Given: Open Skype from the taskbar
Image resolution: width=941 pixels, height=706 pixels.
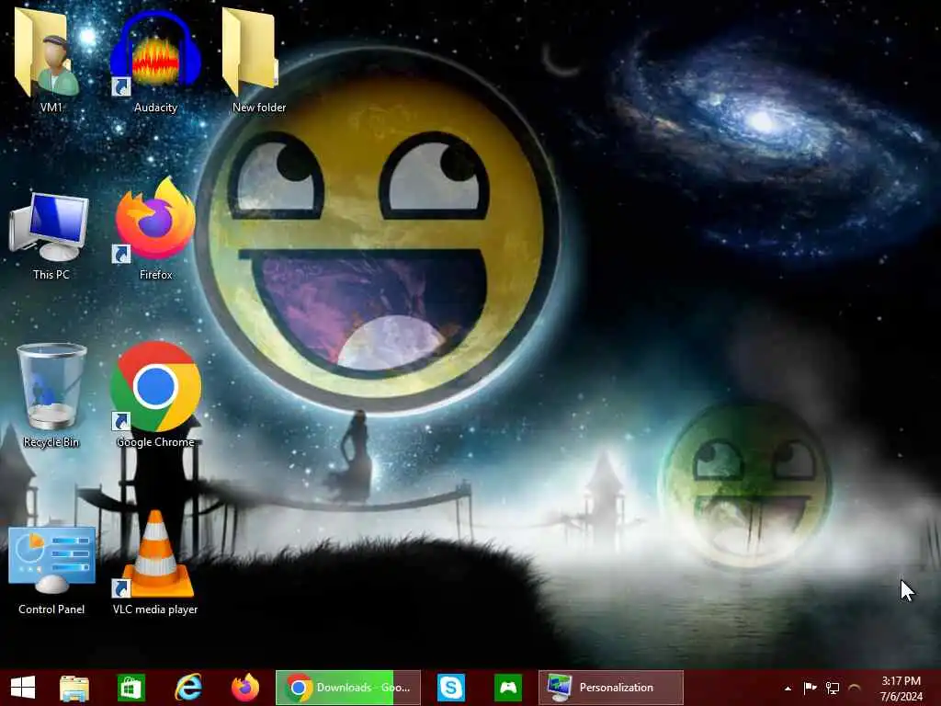Looking at the screenshot, I should click(451, 688).
